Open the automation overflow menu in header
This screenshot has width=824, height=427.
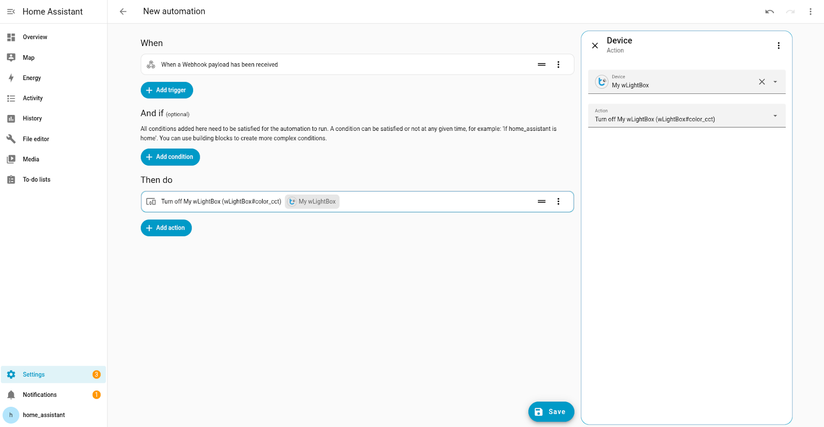tap(811, 12)
